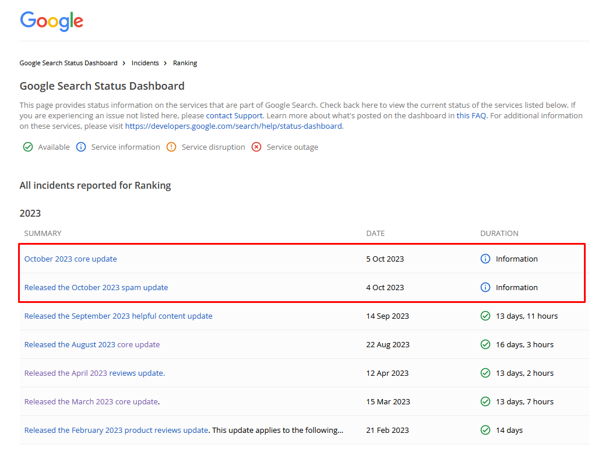Click the green Available legend icon
This screenshot has width=602, height=455.
pyautogui.click(x=28, y=147)
